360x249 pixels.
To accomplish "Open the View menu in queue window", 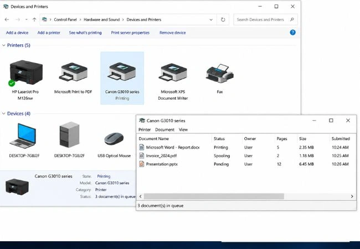I will click(x=183, y=129).
